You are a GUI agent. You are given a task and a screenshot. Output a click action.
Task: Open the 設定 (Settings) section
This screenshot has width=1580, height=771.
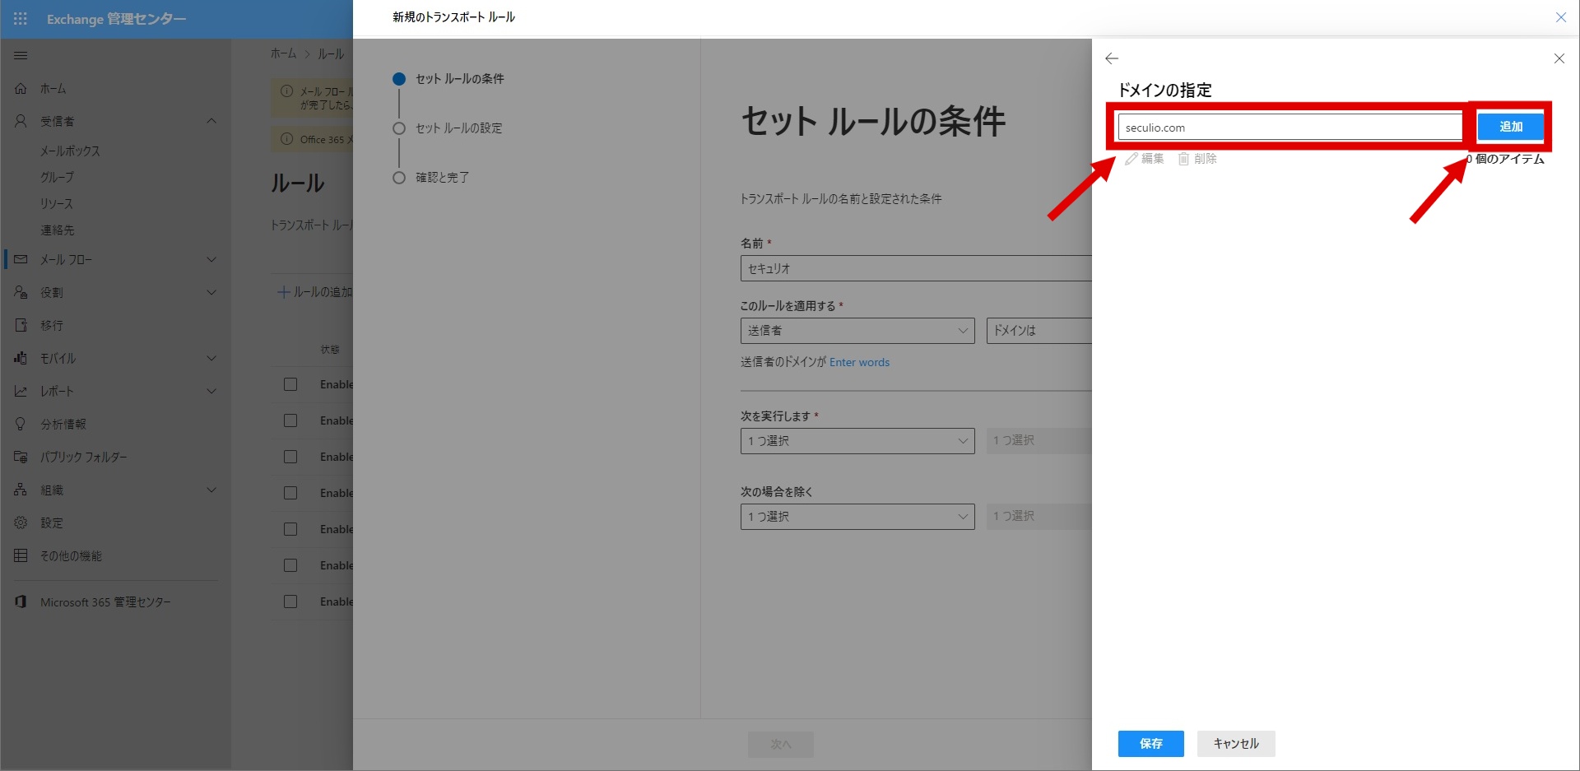pyautogui.click(x=51, y=523)
